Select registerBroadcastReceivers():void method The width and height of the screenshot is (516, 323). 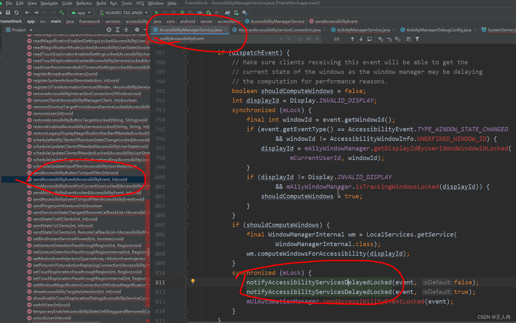click(x=65, y=74)
